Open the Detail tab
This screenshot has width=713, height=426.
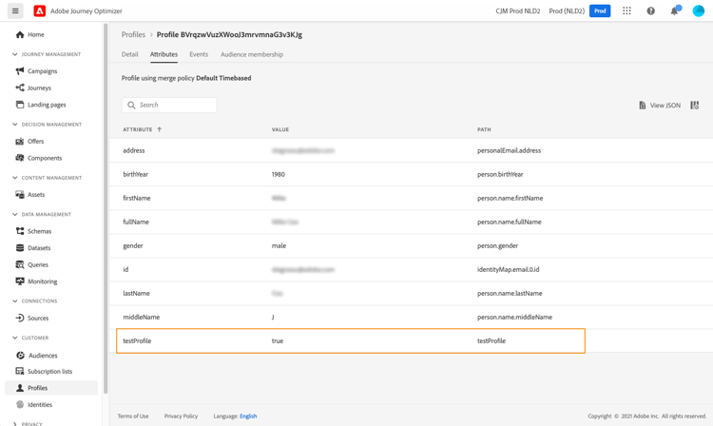coord(130,54)
